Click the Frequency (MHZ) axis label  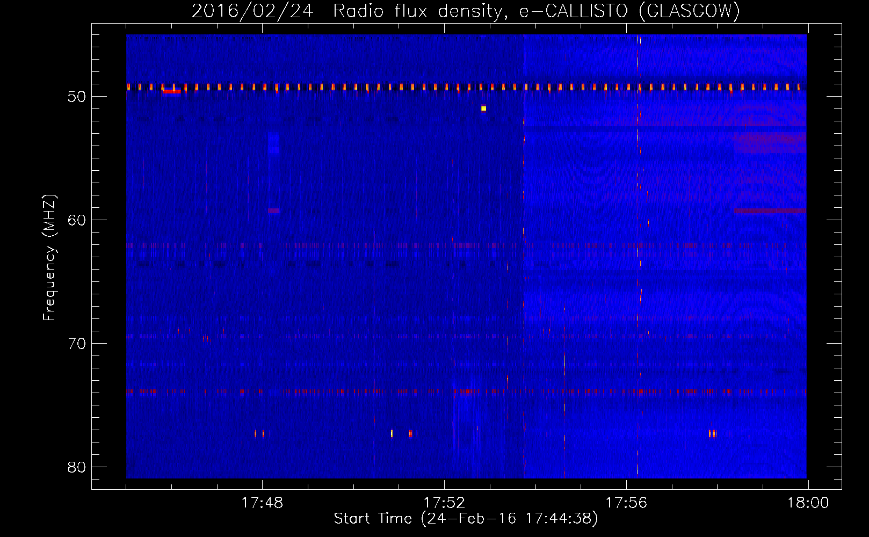pos(49,258)
